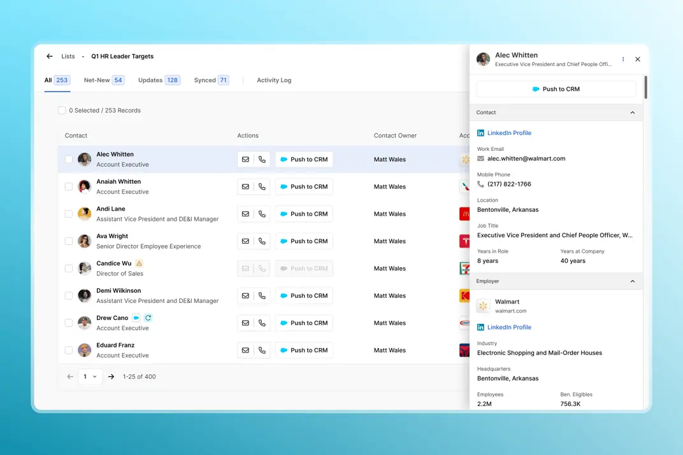Email Anaiah Whitten via envelope icon
The image size is (683, 455).
[246, 186]
